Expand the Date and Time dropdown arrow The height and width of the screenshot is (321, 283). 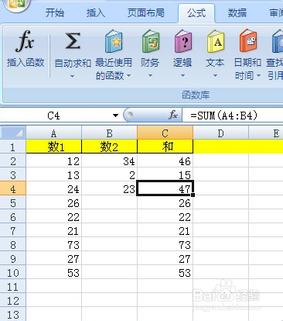[258, 76]
